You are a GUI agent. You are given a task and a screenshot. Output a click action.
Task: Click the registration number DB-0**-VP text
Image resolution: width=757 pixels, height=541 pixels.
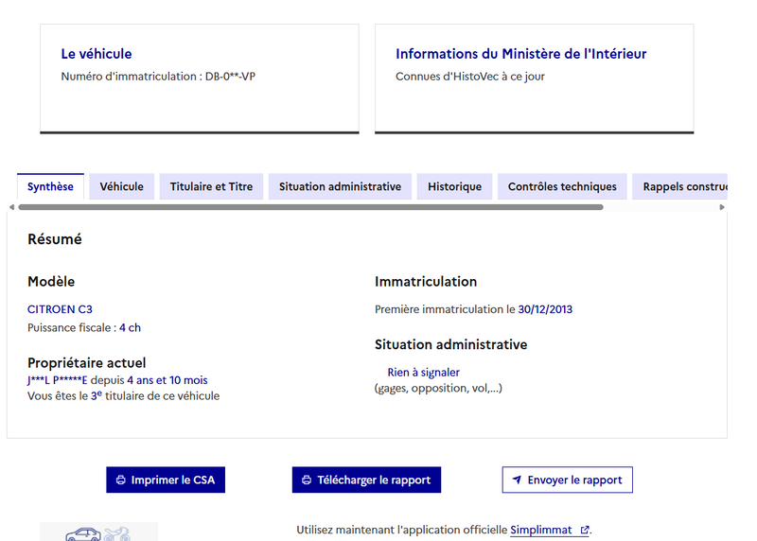[230, 77]
